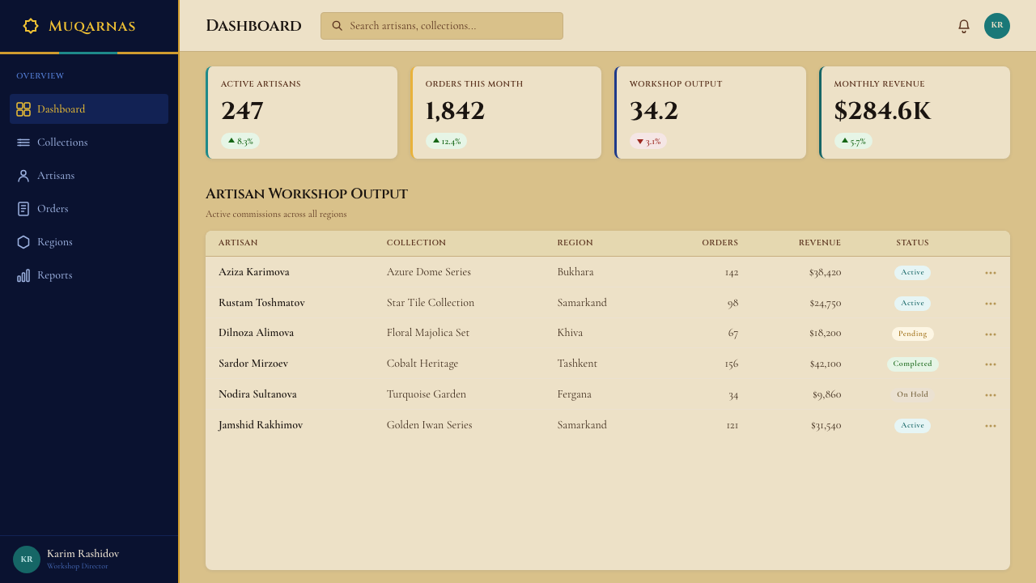The height and width of the screenshot is (583, 1036).
Task: Open row actions for Jamshid Rakhimov
Action: click(x=991, y=426)
